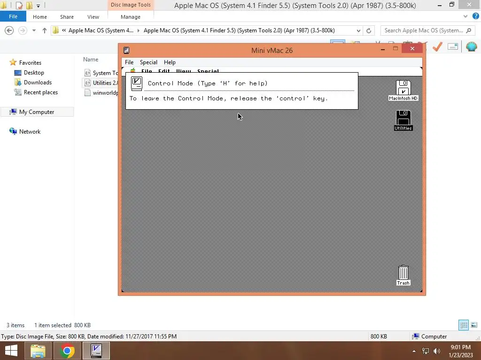
Task: Expand address bar history dropdown
Action: 358,30
